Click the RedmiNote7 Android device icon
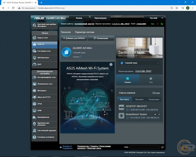Screen dimensions: 196x157 122,115
